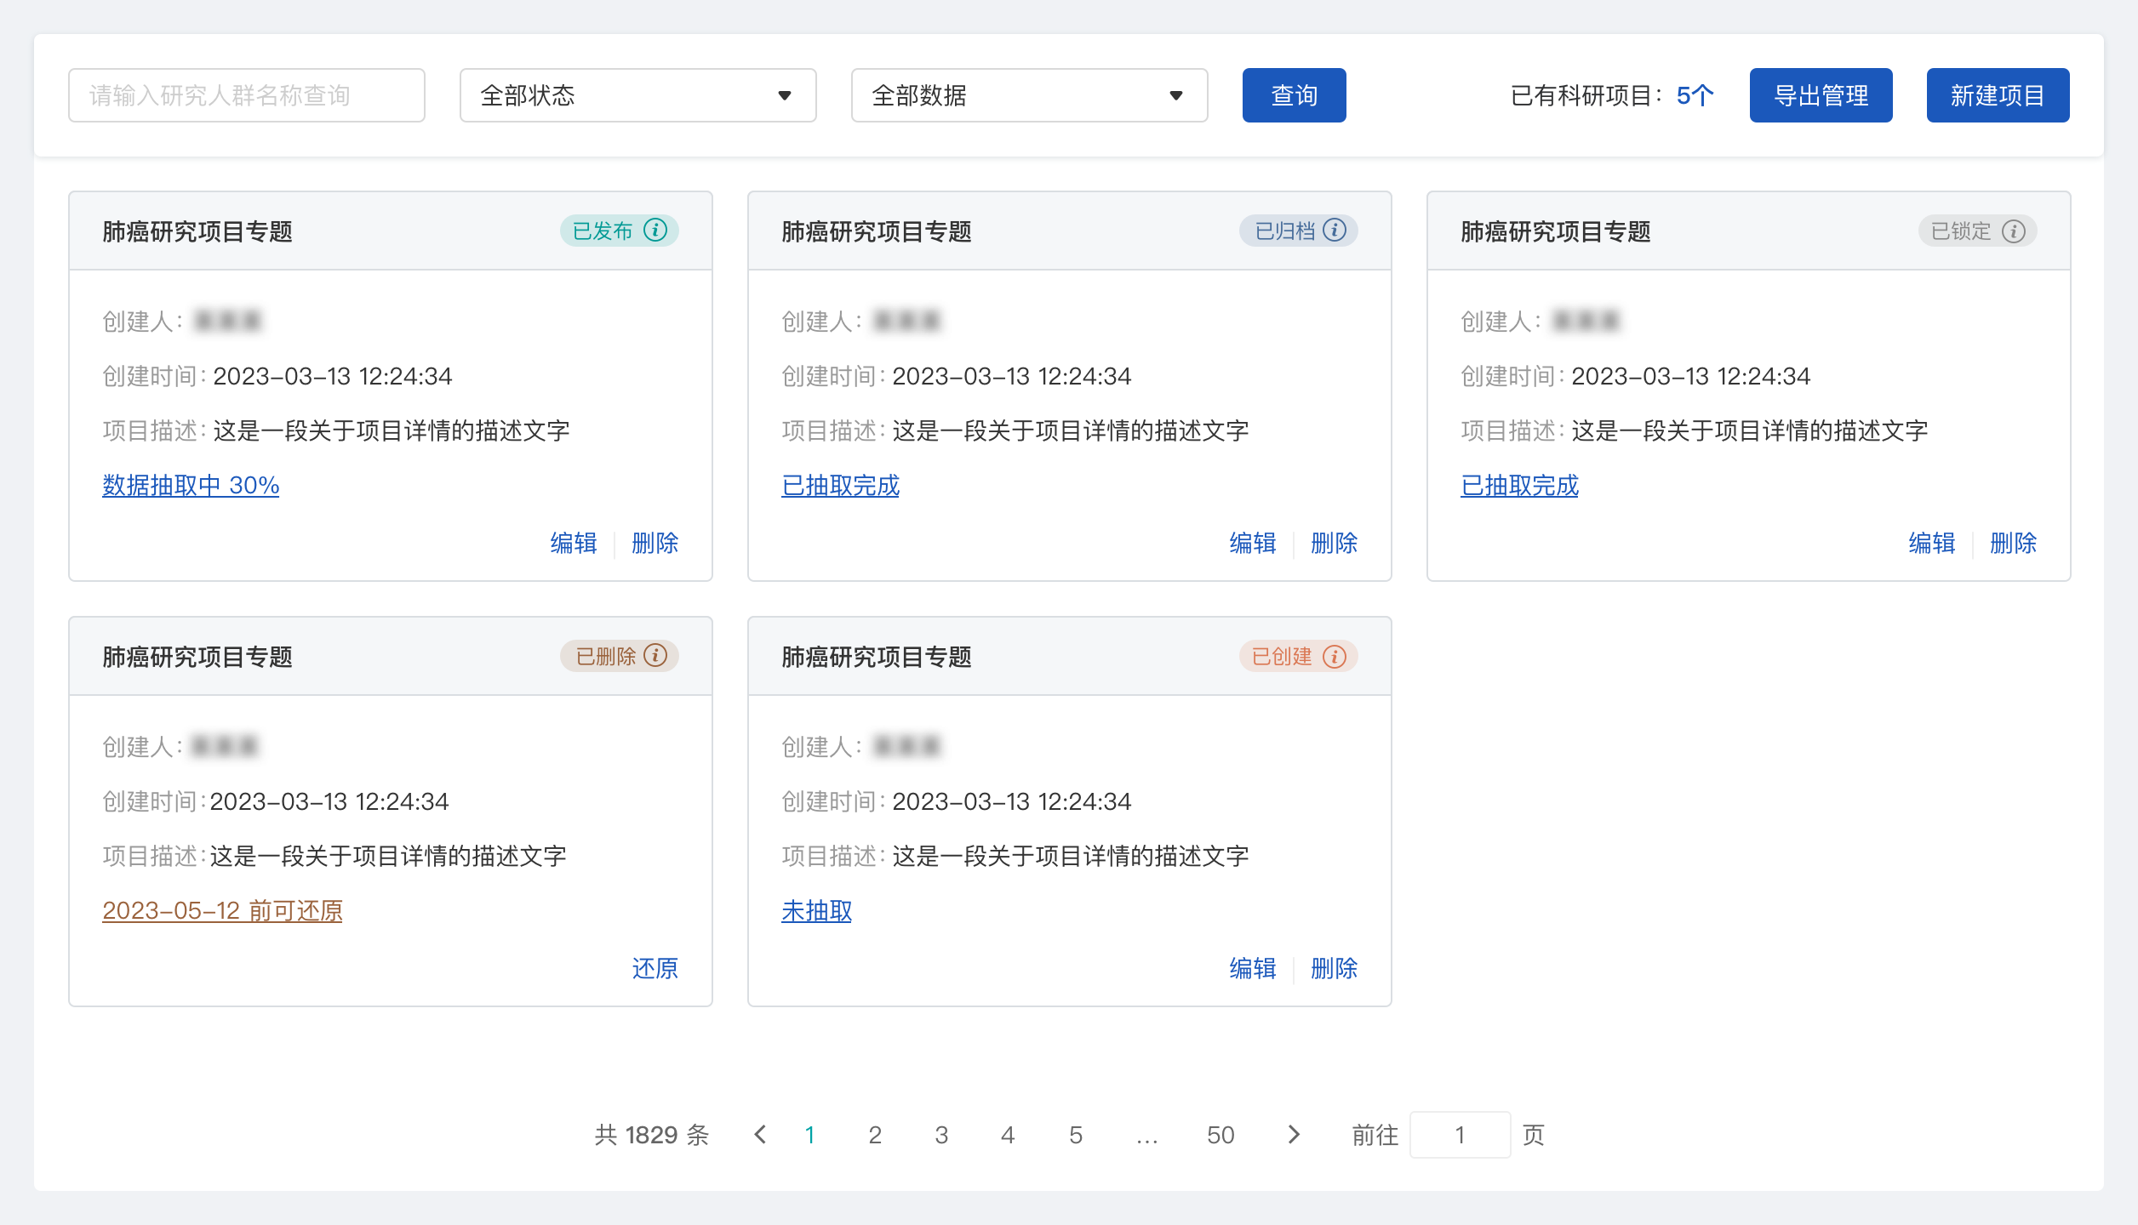The image size is (2138, 1225).
Task: Click the info icon next to 已删除 badge
Action: [655, 655]
